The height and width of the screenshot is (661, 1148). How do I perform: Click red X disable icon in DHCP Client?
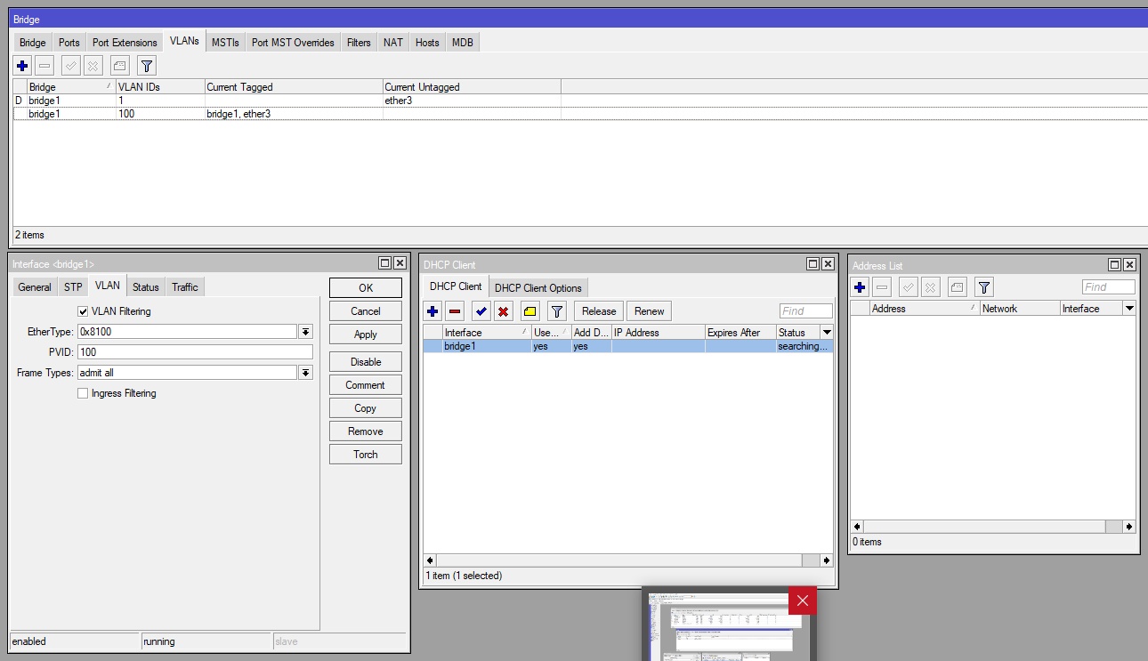[x=503, y=311]
